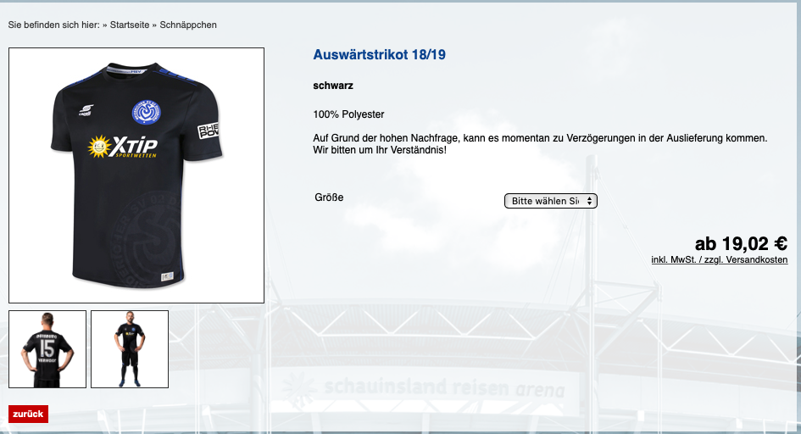Image resolution: width=801 pixels, height=434 pixels.
Task: Click the schwarz color name text
Action: click(x=333, y=86)
